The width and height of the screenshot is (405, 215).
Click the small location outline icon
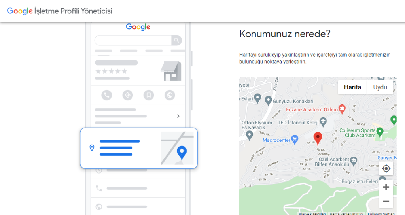pos(92,148)
